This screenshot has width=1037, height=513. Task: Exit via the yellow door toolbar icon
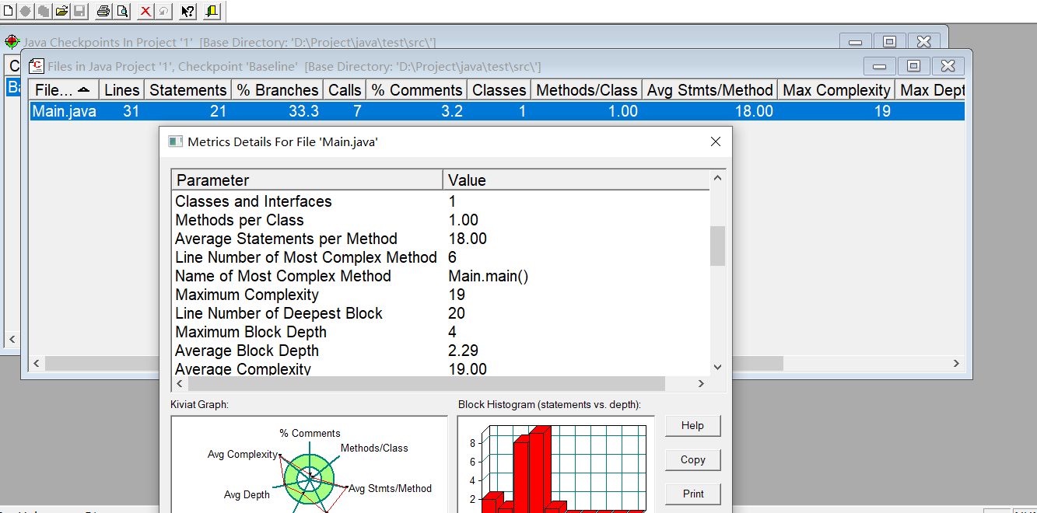[212, 11]
